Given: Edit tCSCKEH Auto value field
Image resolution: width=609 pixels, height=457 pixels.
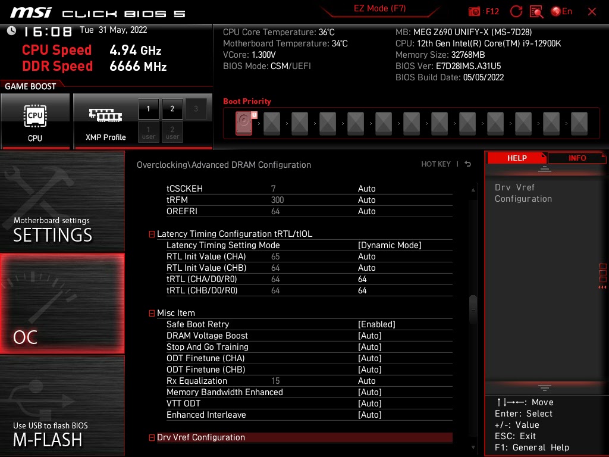Looking at the screenshot, I should (366, 189).
